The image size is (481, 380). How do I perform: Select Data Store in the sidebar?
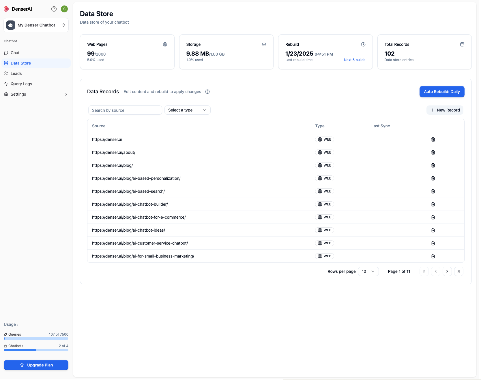[36, 63]
